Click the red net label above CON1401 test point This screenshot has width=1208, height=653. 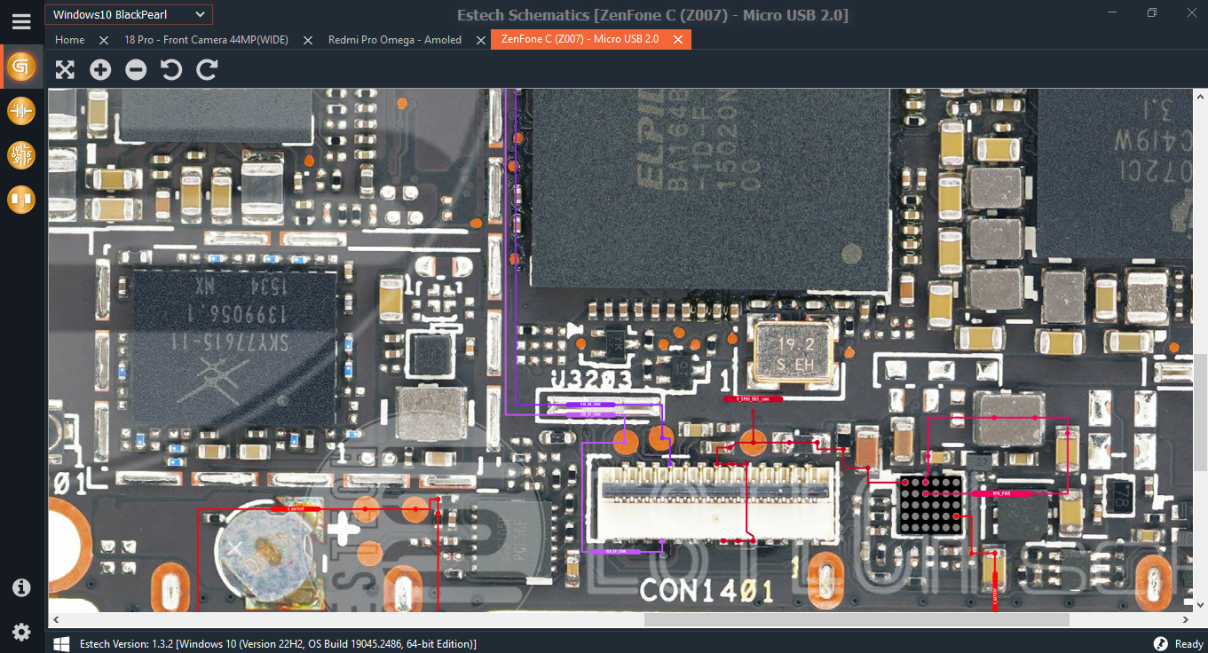(754, 399)
